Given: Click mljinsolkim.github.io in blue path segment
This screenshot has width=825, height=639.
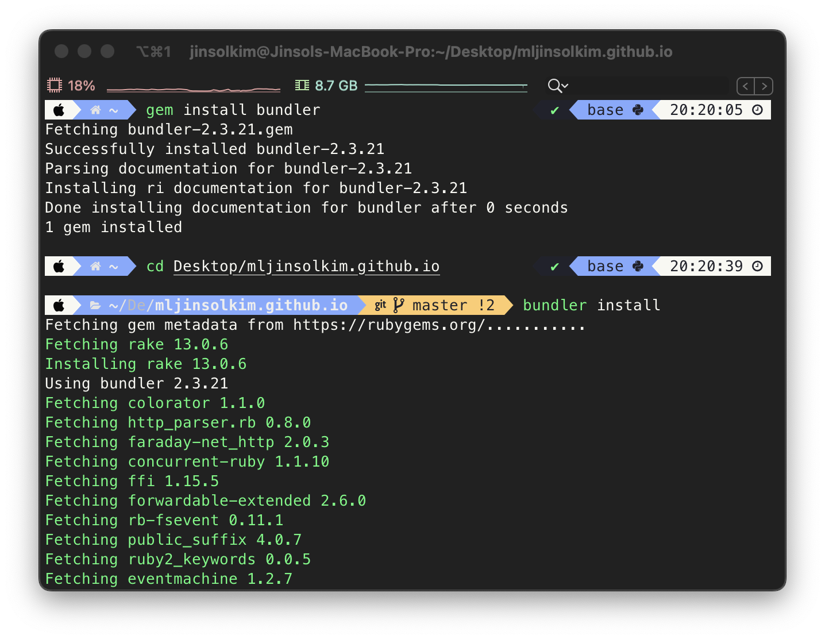Looking at the screenshot, I should [251, 305].
